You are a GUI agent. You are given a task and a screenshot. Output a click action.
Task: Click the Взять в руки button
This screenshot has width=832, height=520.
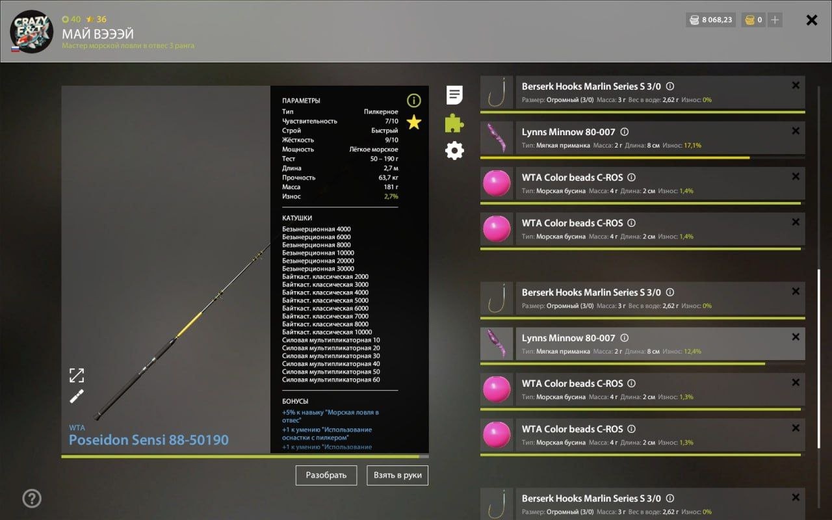click(397, 475)
